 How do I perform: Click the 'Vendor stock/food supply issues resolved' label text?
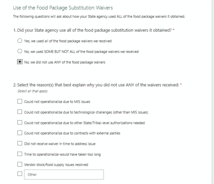click(56, 165)
